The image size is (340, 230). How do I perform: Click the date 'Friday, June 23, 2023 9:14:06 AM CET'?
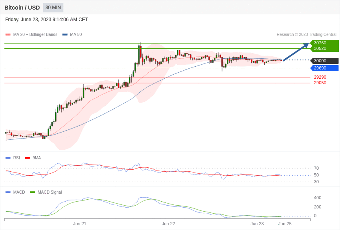pyautogui.click(x=47, y=20)
